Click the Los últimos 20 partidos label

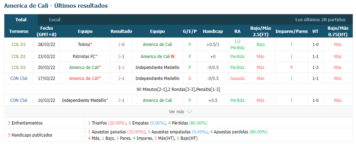pyautogui.click(x=320, y=20)
